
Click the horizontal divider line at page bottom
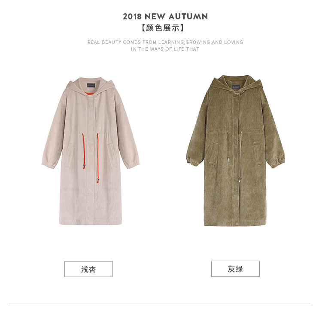[x=160, y=304]
